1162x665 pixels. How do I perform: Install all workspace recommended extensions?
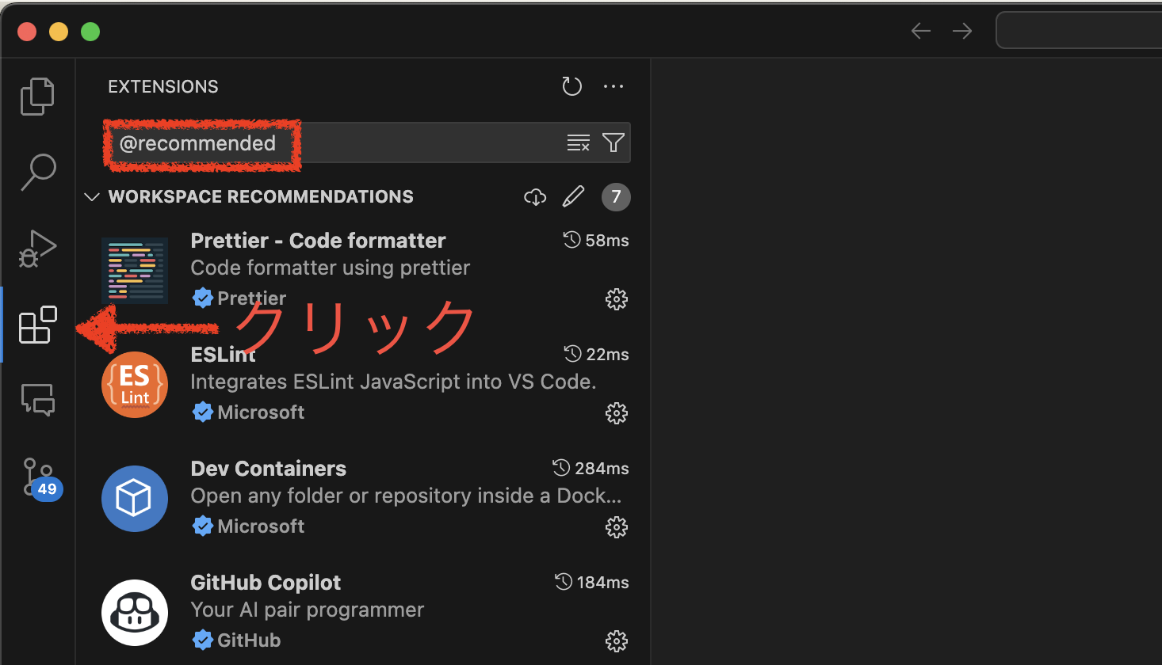click(x=535, y=196)
